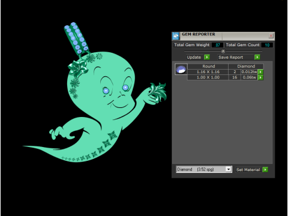Screen dimensions: 288x216
Task: Select the 1.16 X 1.16 size cell
Action: click(x=208, y=72)
